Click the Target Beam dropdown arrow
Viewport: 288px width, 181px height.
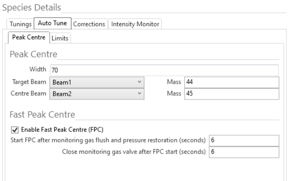pyautogui.click(x=139, y=83)
